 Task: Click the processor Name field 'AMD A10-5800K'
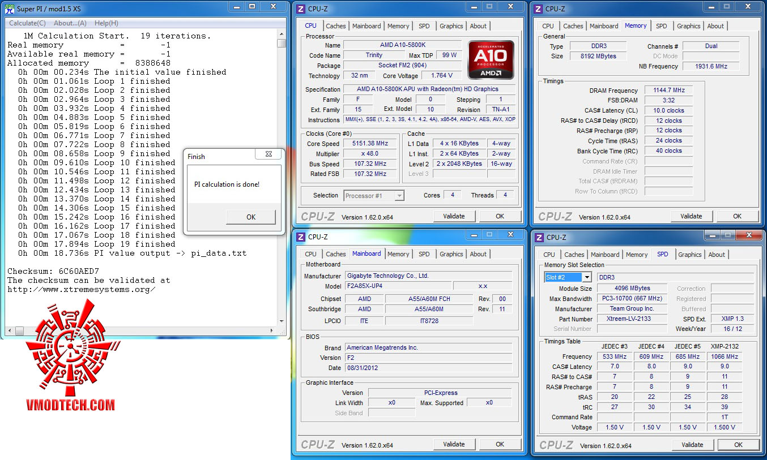coord(402,45)
